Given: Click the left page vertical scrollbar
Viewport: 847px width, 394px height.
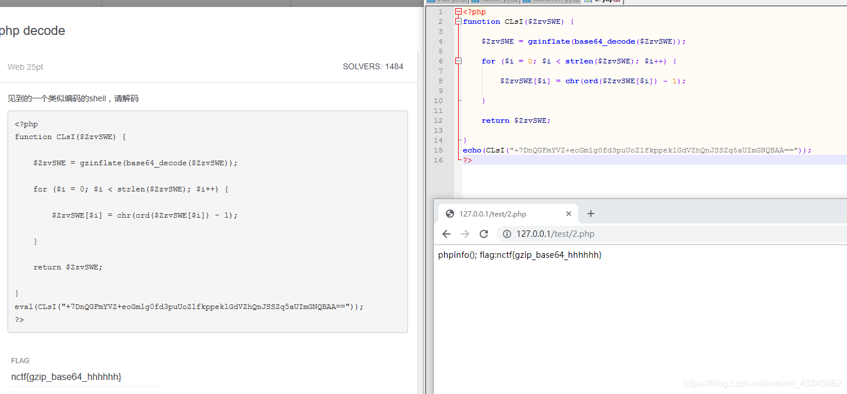Looking at the screenshot, I should [421, 221].
